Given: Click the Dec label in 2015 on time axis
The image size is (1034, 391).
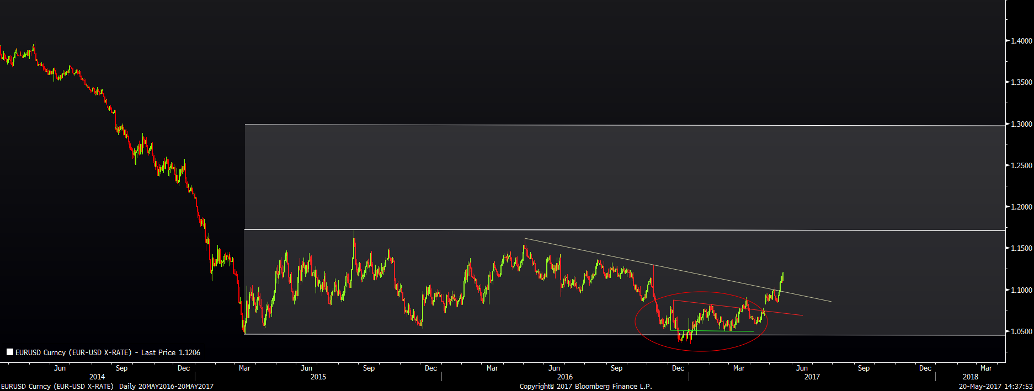Looking at the screenshot, I should pos(431,368).
